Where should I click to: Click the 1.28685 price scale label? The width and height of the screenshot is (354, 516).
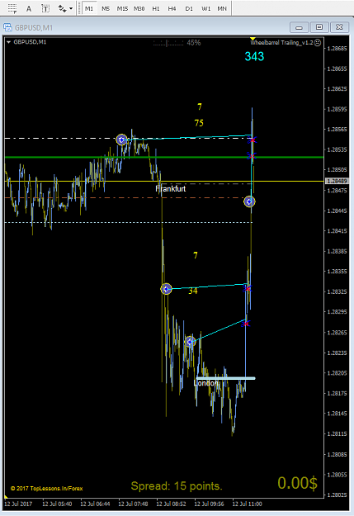pyautogui.click(x=337, y=49)
